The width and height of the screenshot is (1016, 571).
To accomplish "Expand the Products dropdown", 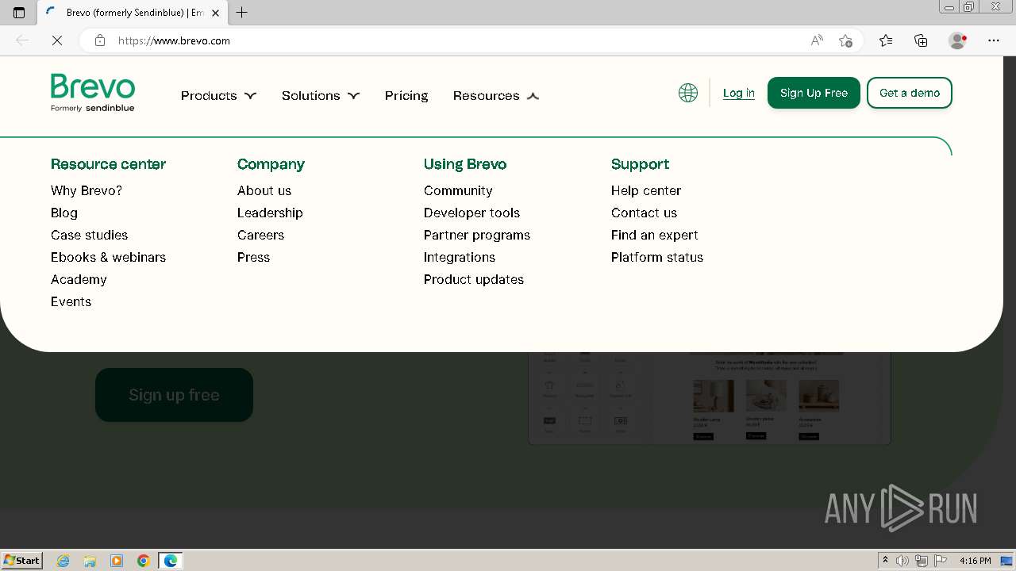I will 218,96.
